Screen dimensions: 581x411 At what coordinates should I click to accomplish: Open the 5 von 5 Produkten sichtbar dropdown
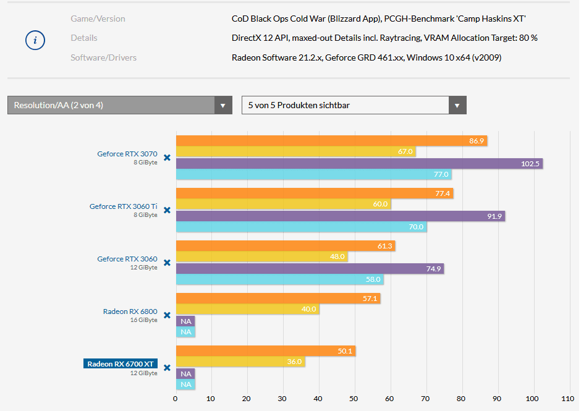coord(354,105)
